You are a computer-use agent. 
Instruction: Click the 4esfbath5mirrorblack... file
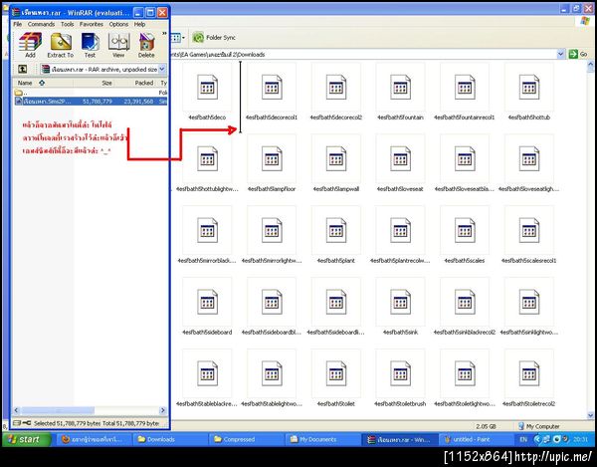click(207, 235)
